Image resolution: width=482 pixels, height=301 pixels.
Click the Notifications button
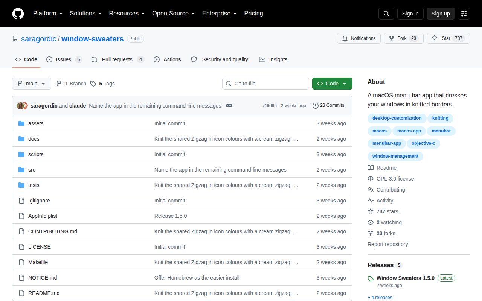click(359, 38)
